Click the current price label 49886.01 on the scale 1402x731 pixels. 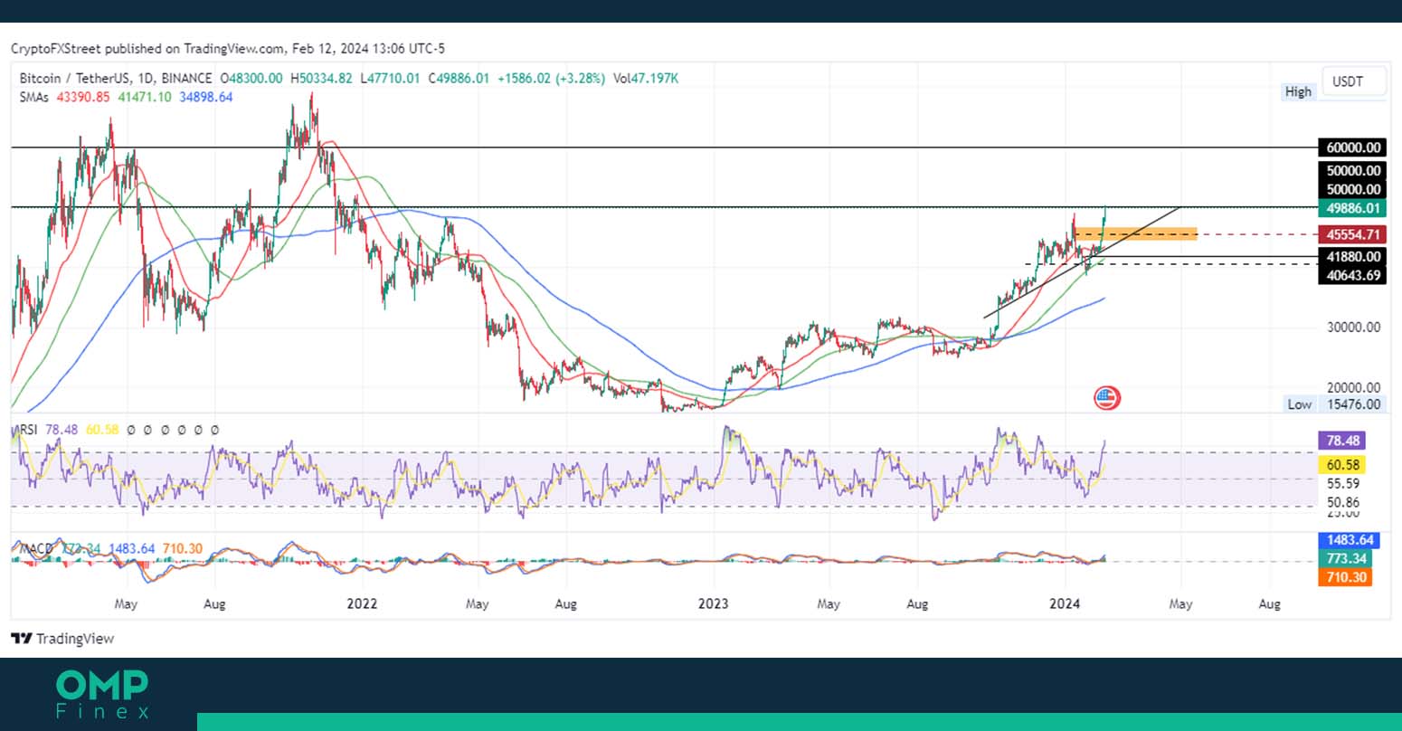tap(1352, 208)
